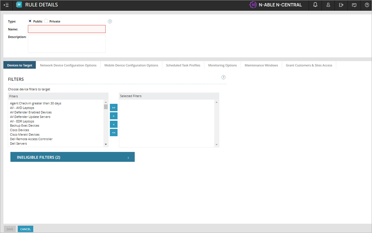
Task: Open the notifications bell icon
Action: pyautogui.click(x=315, y=5)
